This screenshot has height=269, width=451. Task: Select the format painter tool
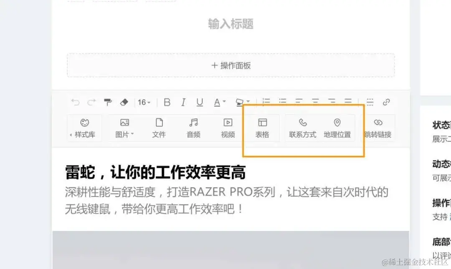tap(108, 102)
